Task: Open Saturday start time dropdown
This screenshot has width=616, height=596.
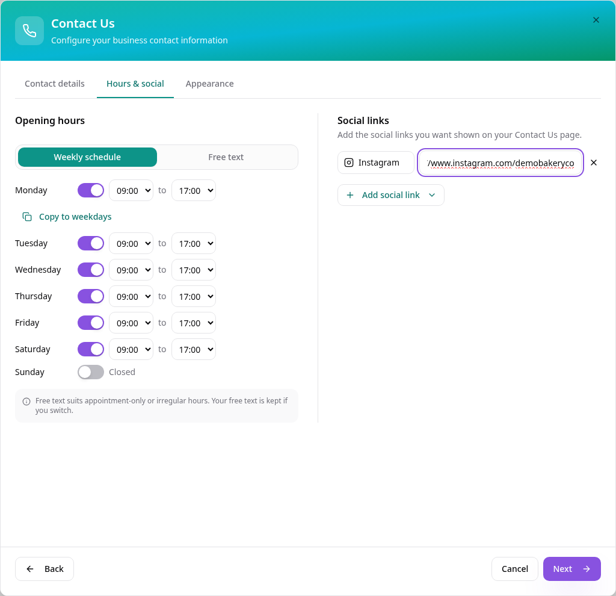Action: click(131, 349)
